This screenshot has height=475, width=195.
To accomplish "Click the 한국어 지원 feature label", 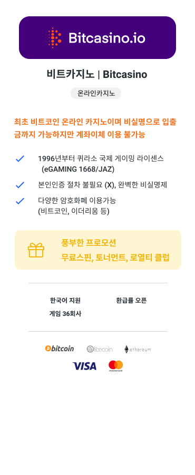I will click(x=65, y=301).
